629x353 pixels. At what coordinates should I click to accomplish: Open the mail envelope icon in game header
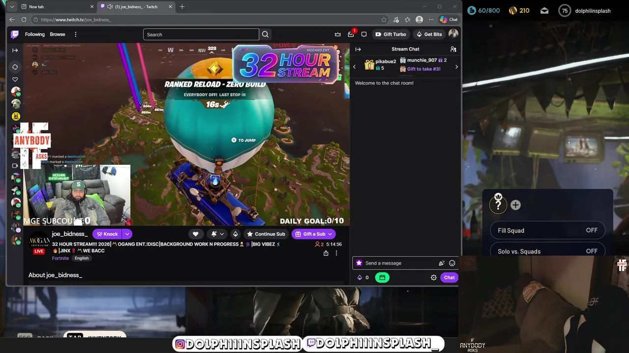click(x=544, y=11)
